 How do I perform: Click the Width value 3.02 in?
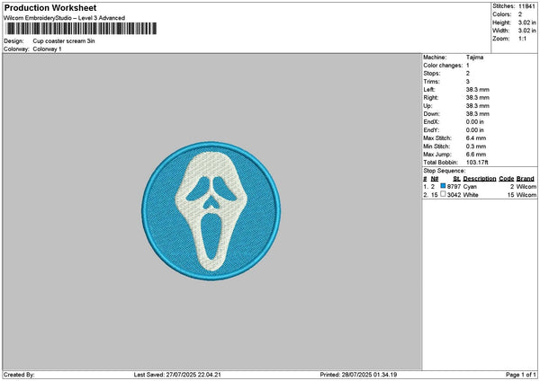(526, 31)
